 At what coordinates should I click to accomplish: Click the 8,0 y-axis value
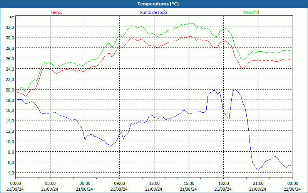(x=11, y=152)
